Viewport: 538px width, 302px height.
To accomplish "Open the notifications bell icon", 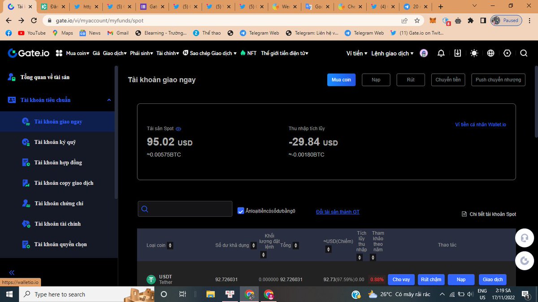I will point(441,53).
